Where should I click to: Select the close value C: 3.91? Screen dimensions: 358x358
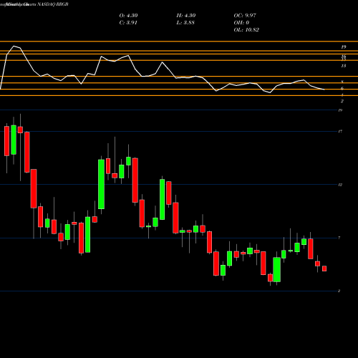point(128,23)
